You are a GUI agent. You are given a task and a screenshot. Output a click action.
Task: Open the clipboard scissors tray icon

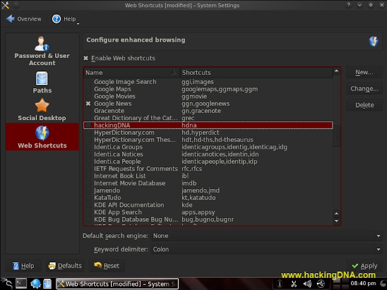point(294,284)
